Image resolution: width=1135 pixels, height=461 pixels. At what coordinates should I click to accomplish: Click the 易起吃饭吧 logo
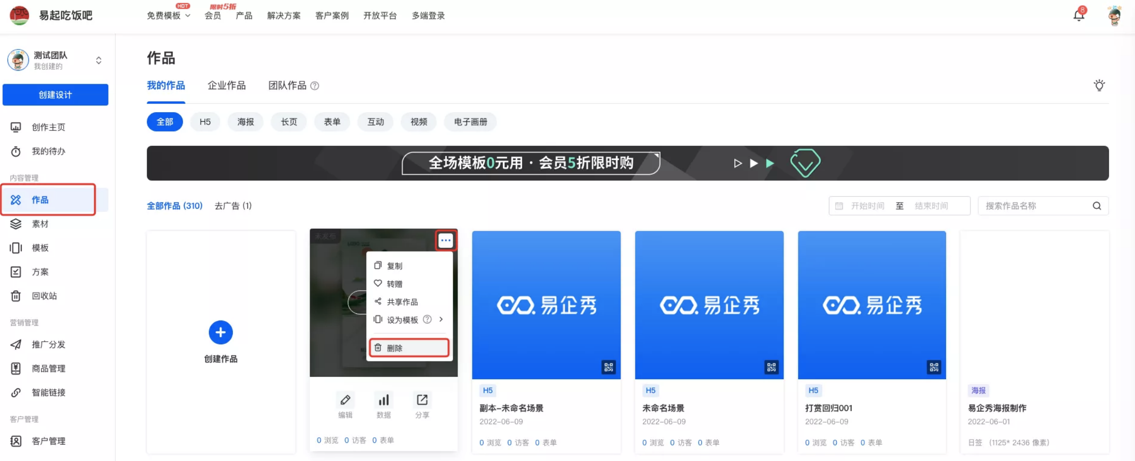[x=19, y=15]
